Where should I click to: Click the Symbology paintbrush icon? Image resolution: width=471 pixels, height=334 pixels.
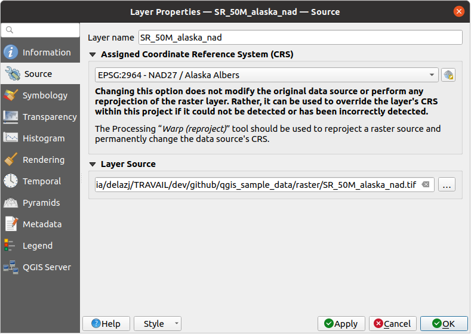tap(11, 95)
